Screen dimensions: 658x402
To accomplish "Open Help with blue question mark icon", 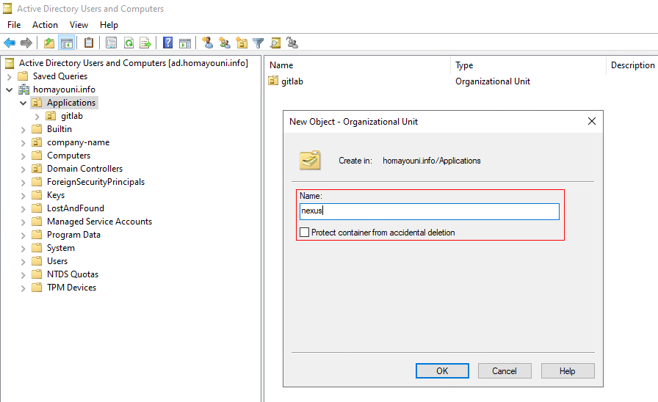I will click(x=168, y=43).
